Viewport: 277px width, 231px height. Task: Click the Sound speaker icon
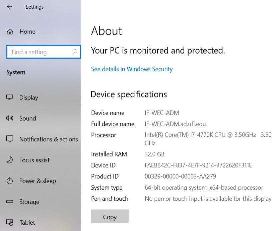(x=10, y=118)
